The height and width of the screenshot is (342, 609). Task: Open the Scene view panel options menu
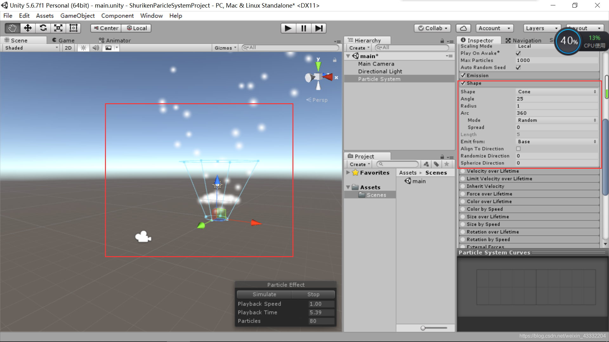point(337,41)
